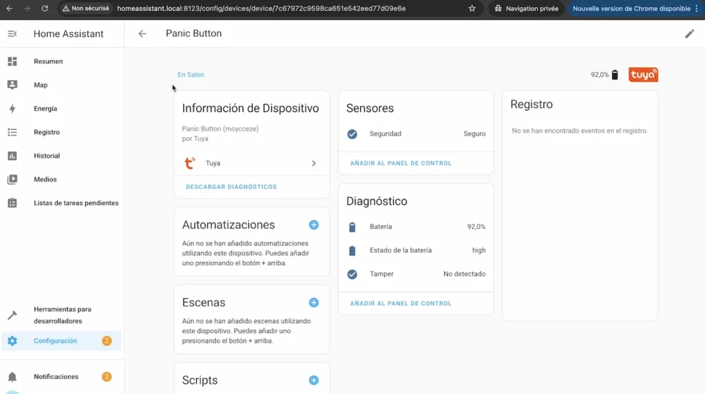The image size is (705, 394).
Task: Open Listas de tareas pendientes
Action: (62, 203)
